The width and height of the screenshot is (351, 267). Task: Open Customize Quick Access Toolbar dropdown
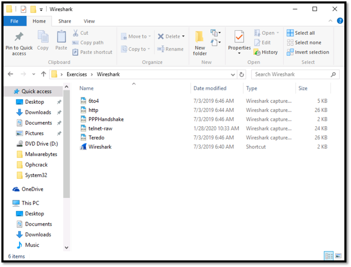click(x=41, y=10)
